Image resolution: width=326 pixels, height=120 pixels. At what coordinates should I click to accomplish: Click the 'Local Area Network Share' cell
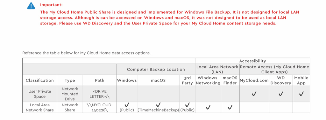pos(40,107)
